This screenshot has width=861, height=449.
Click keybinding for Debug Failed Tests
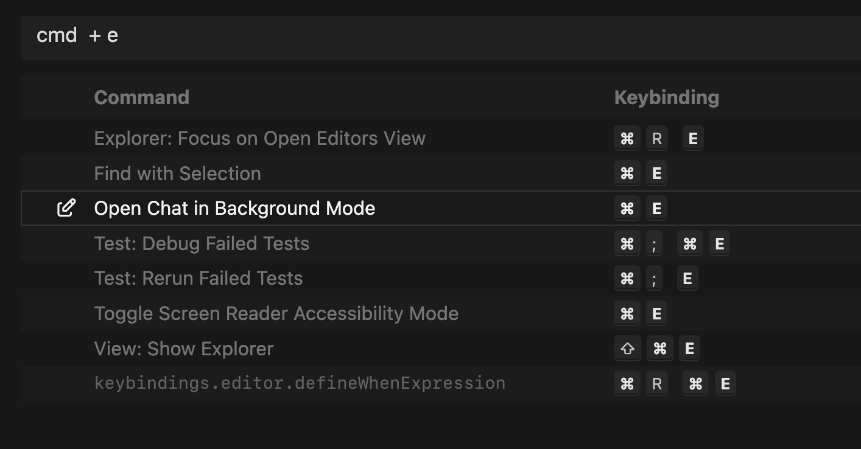(672, 243)
